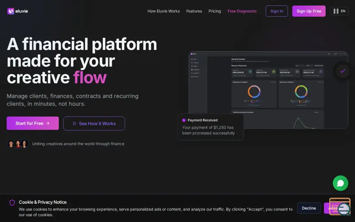Viewport: 355px width, 222px height.
Task: Open the green chat bubble button
Action: coord(340,183)
